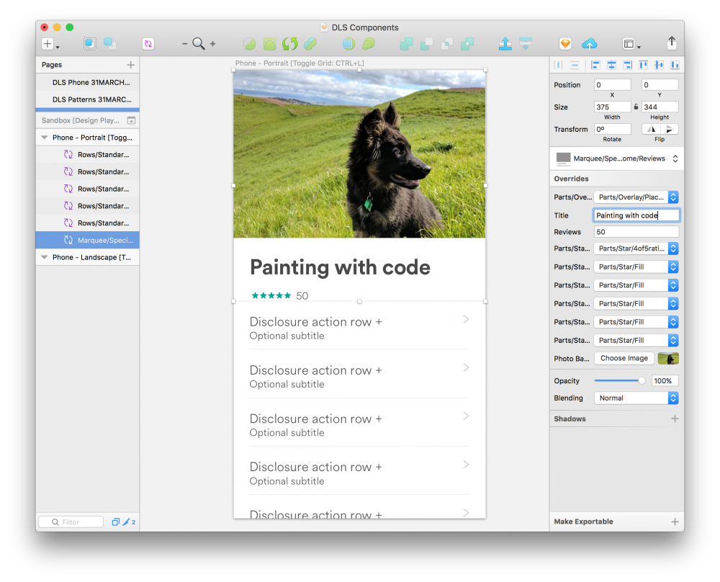The image size is (720, 582).
Task: Click the Forward upload arrow icon
Action: 505,44
